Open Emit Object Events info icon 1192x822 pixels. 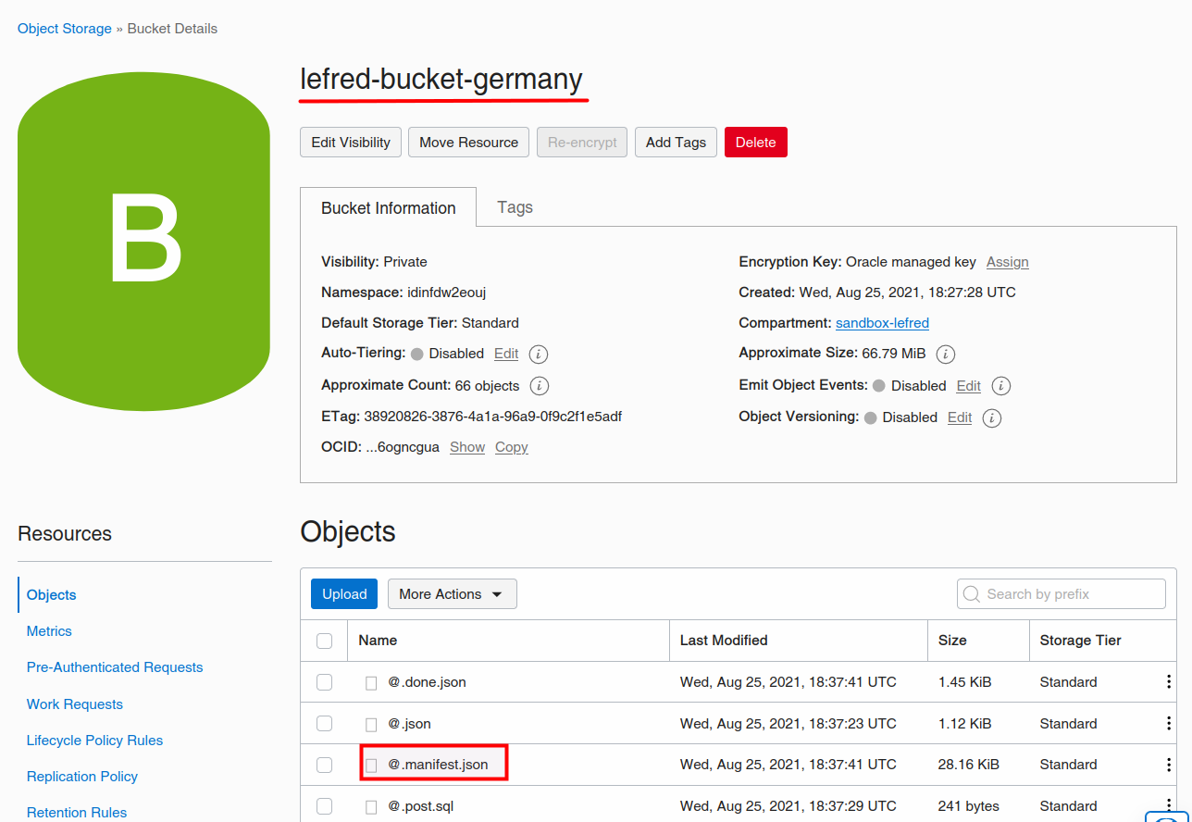coord(1001,385)
